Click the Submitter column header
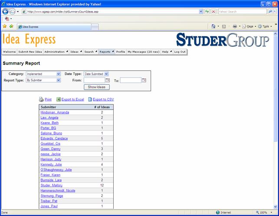Screen dimensions: 279x216 pyautogui.click(x=49, y=107)
